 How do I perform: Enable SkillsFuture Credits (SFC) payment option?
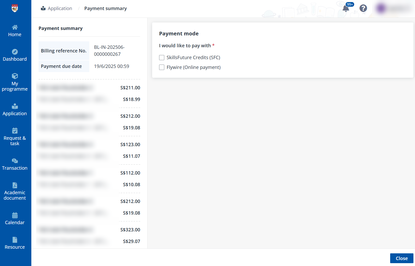162,57
